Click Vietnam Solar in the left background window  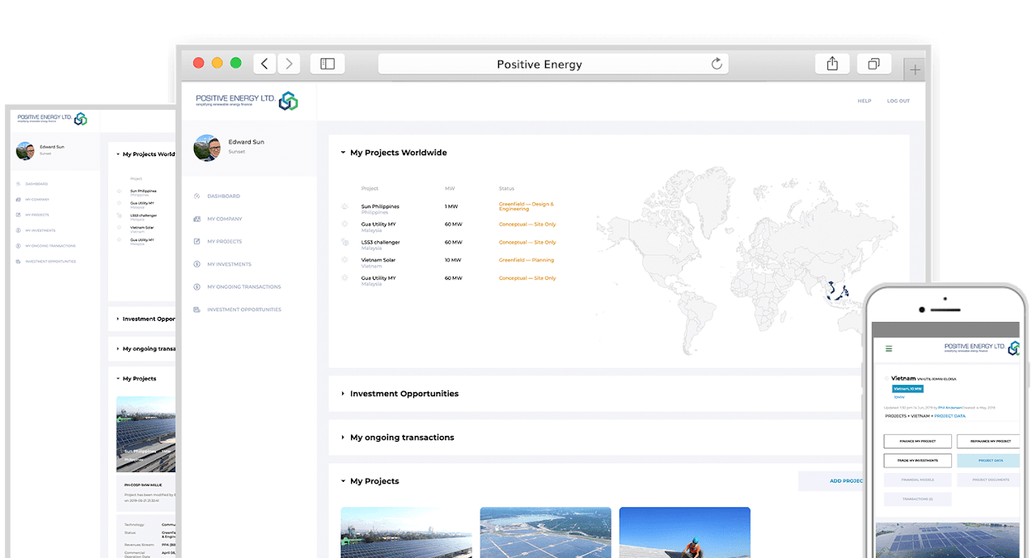(142, 227)
